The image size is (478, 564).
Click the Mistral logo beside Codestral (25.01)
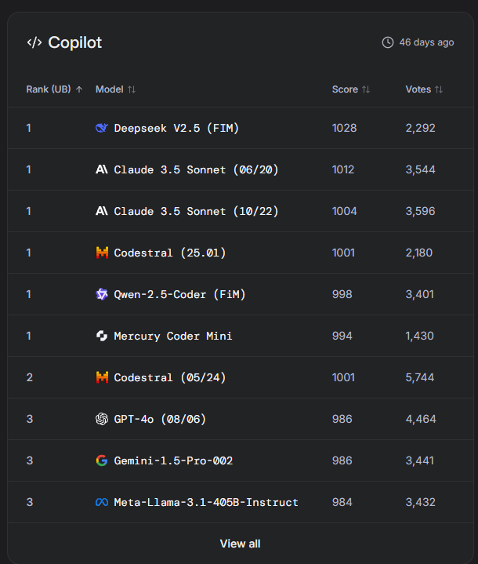[x=102, y=253]
